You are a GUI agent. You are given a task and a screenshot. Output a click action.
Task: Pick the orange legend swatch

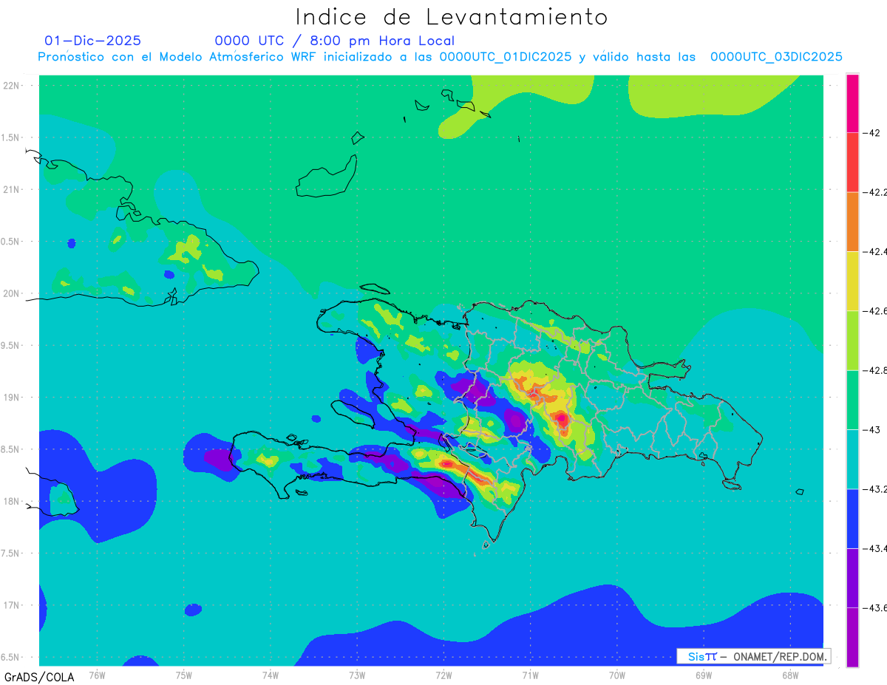[852, 222]
